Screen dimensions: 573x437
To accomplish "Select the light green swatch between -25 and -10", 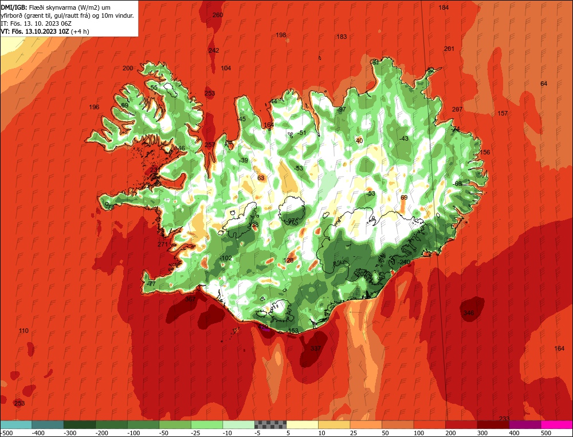I will (207, 424).
